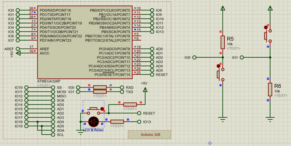
Task: Click RESET terminal beside the reset button
Action: [139, 113]
